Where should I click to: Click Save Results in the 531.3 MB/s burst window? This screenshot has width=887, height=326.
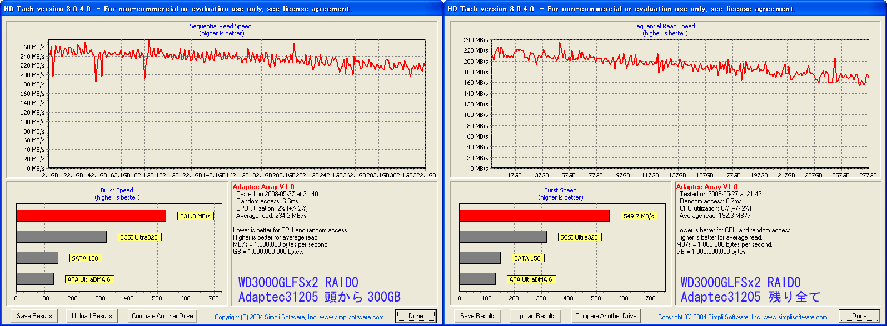[x=34, y=316]
